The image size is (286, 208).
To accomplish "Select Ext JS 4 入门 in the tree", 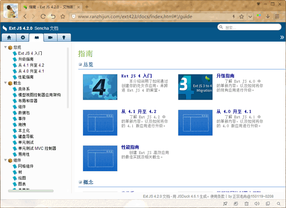I will coord(30,53).
